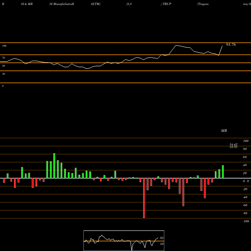Image resolution: width=251 pixels, height=251 pixels.
Task: Click the MR axis label -20
Action: coord(245,189)
